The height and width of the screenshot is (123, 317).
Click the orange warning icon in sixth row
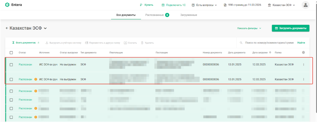36,117
